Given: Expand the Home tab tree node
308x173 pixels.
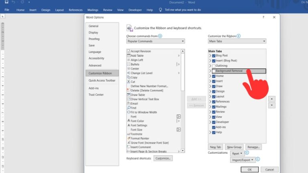Looking at the screenshot, I should [x=210, y=76].
